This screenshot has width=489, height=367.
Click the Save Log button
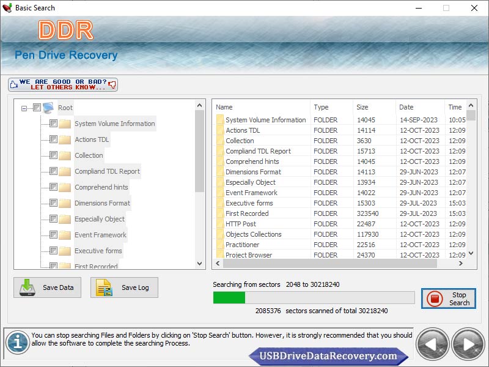point(124,287)
